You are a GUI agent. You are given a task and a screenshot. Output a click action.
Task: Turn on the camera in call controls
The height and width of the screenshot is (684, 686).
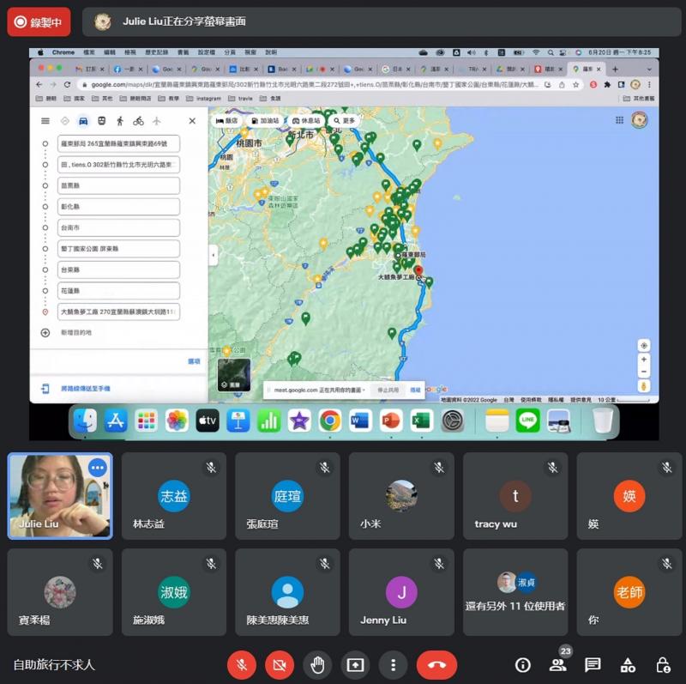coord(280,664)
